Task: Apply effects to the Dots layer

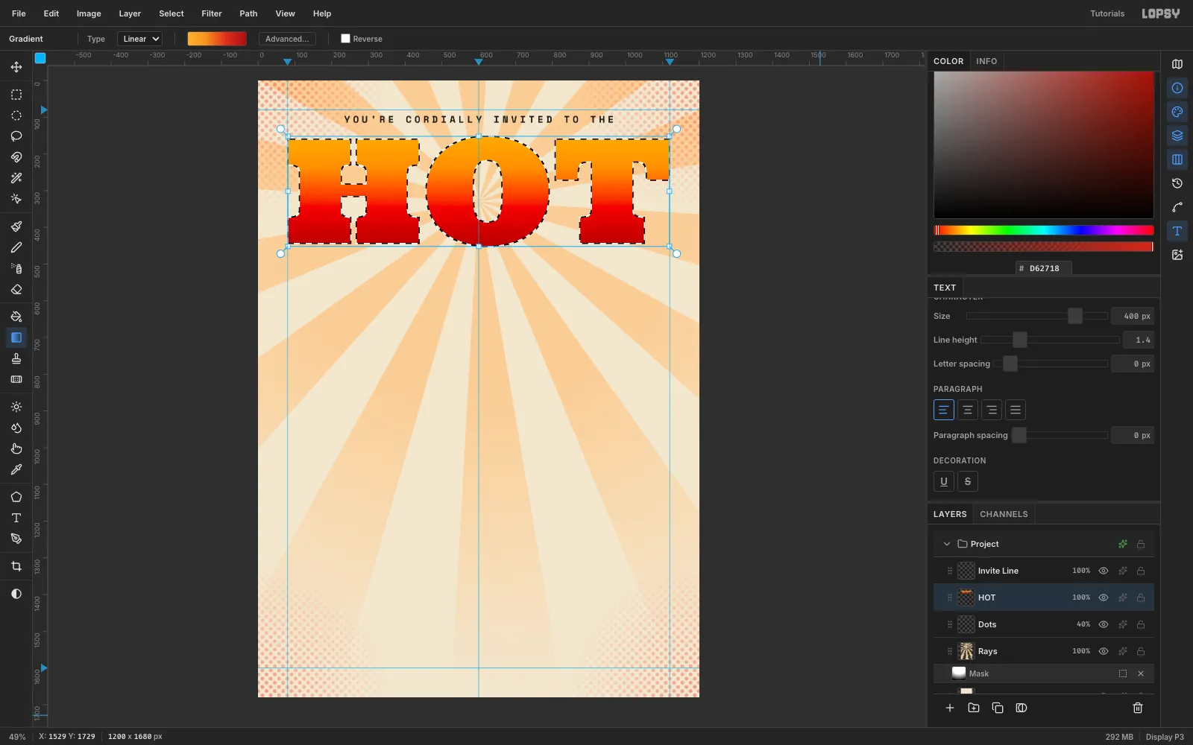Action: [1123, 624]
